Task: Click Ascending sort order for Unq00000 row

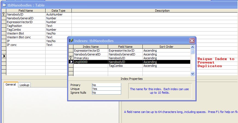Action: click(x=166, y=62)
